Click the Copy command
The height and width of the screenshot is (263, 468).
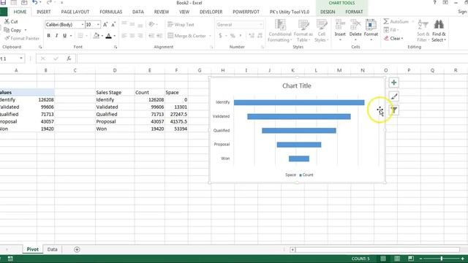(x=12, y=30)
